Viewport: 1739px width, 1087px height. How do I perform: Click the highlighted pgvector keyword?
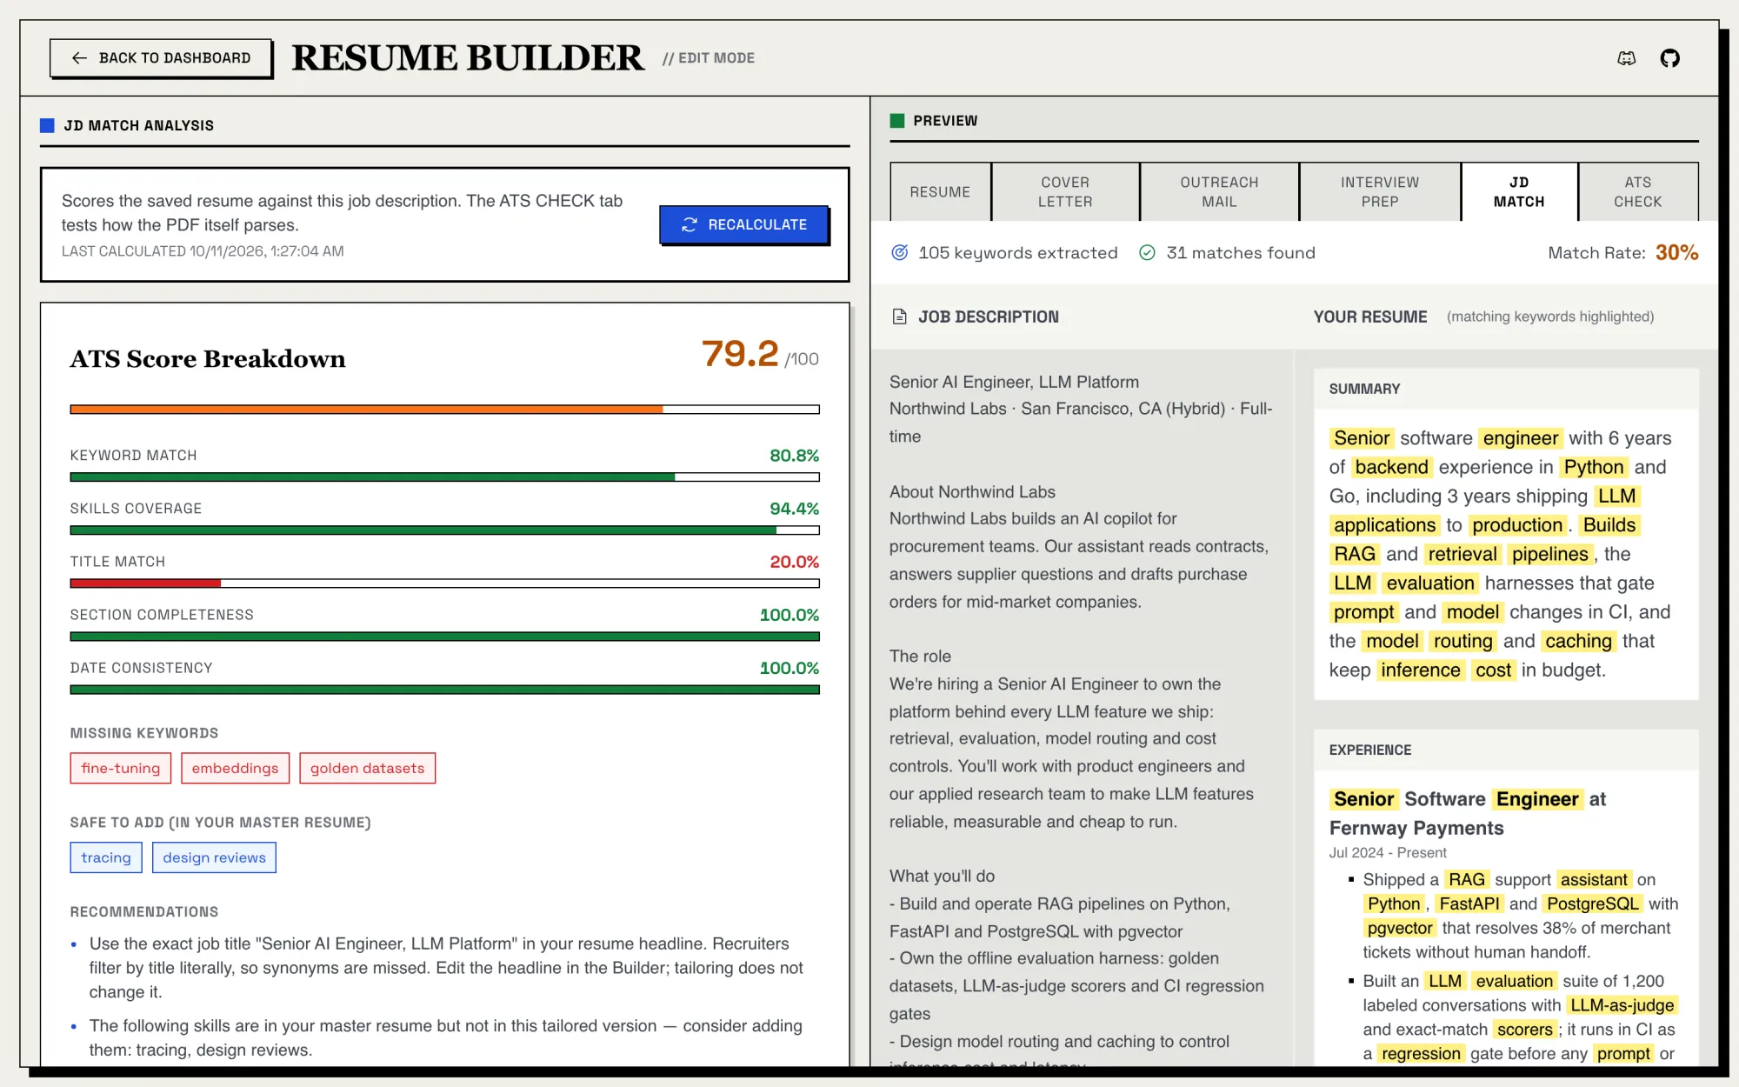coord(1399,928)
